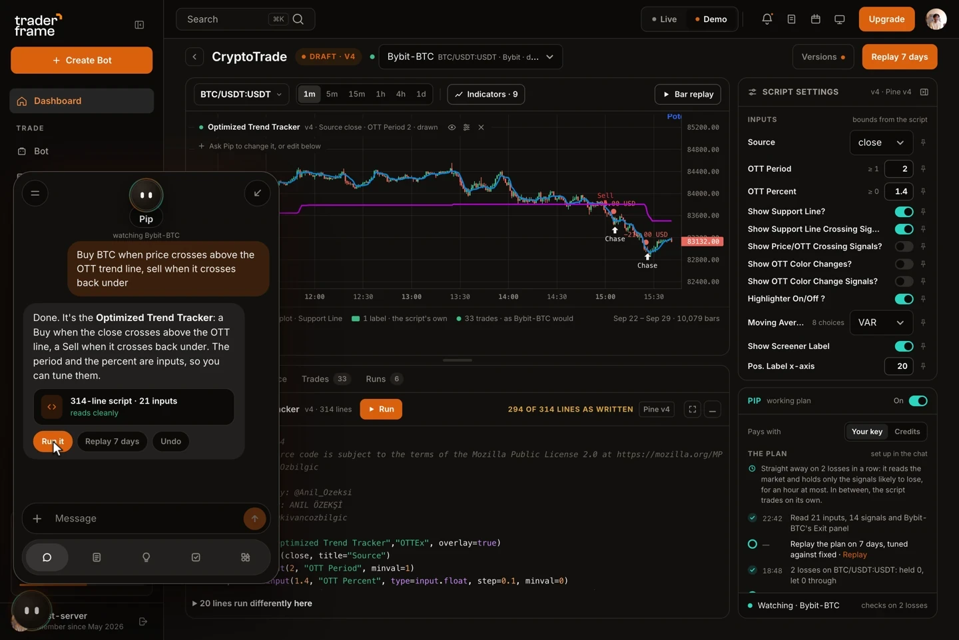Toggle Optimized Trend Tracker visibility eye
Image resolution: width=959 pixels, height=640 pixels.
click(x=452, y=127)
